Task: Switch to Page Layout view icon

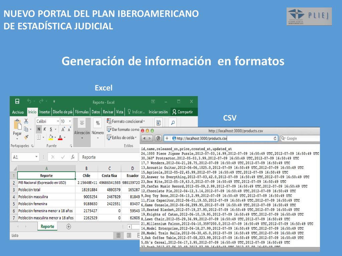Action: click(129, 235)
